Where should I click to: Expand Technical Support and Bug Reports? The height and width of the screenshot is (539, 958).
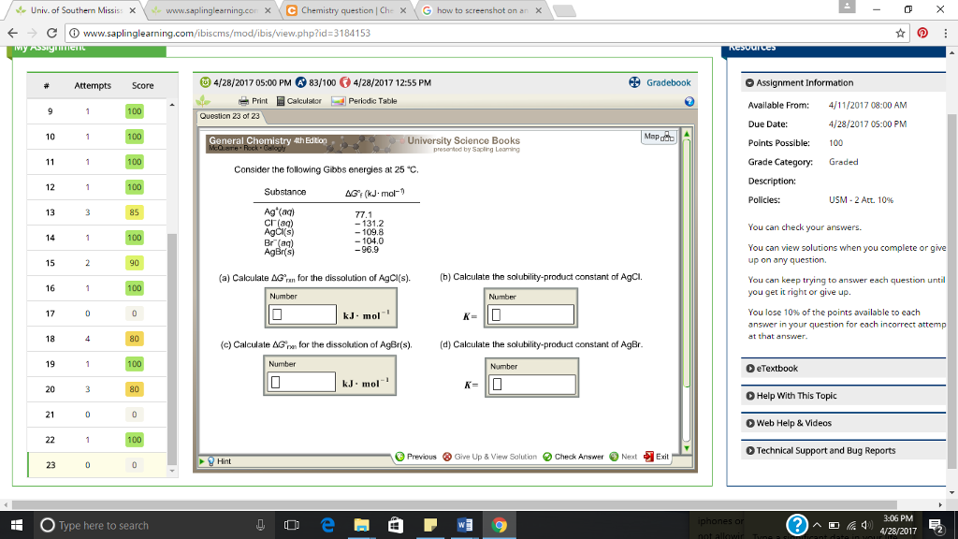click(x=750, y=450)
